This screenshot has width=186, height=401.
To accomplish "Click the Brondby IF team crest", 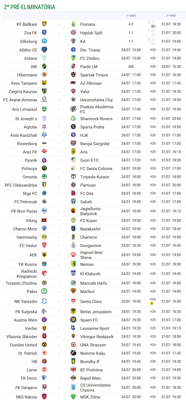I will pyautogui.click(x=73, y=361).
